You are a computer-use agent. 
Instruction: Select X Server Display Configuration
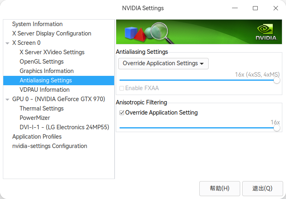coord(52,33)
